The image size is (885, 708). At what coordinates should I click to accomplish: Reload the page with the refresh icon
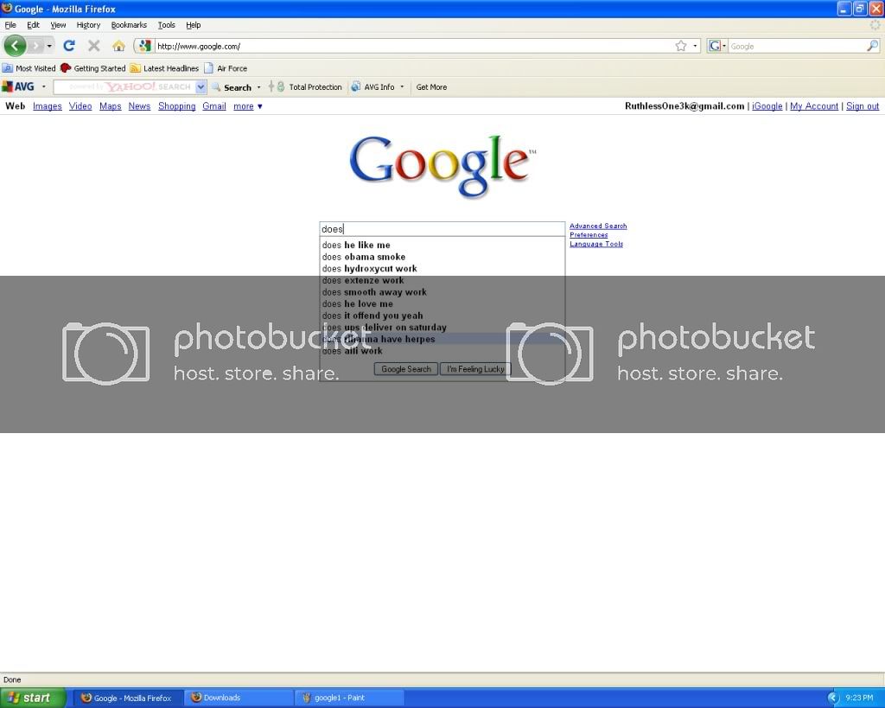pos(69,46)
